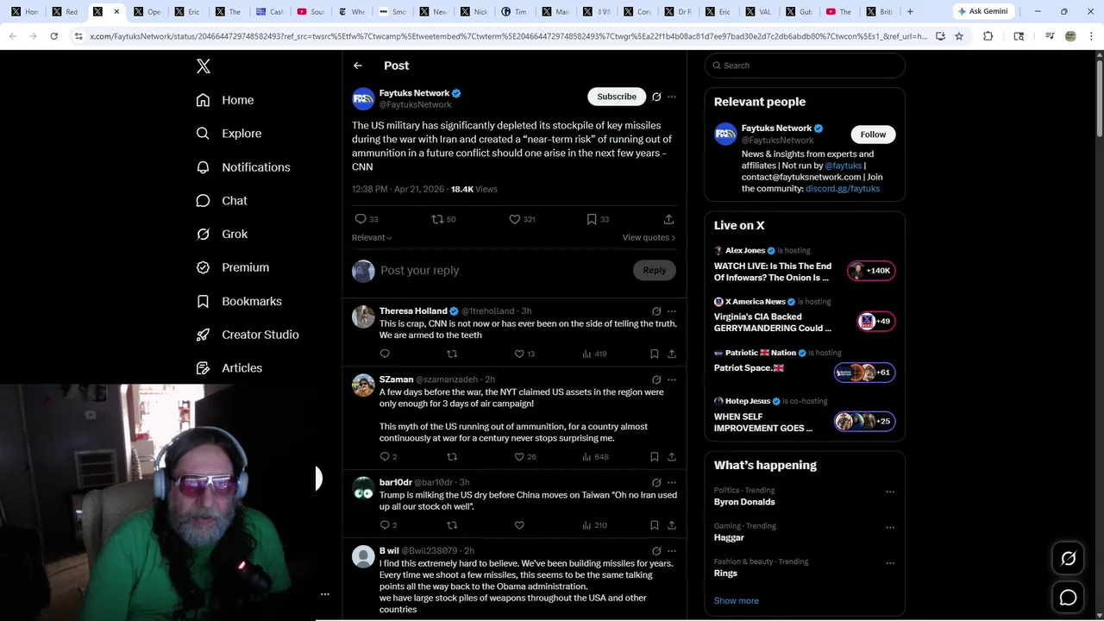The image size is (1104, 621).
Task: Open View quotes link
Action: pos(649,237)
